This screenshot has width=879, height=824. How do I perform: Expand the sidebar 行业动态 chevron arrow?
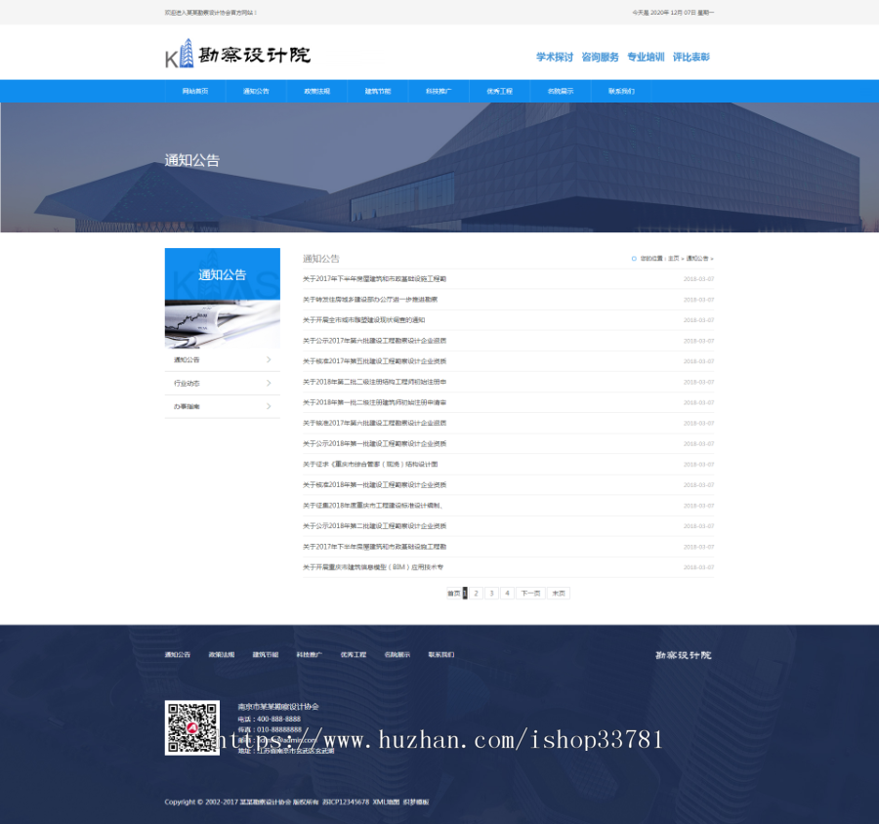point(269,384)
